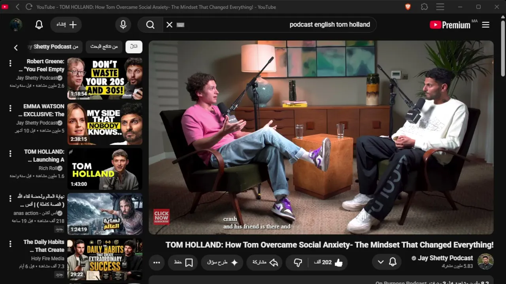
Task: Like the video with thumbs up 202
Action: pyautogui.click(x=328, y=262)
